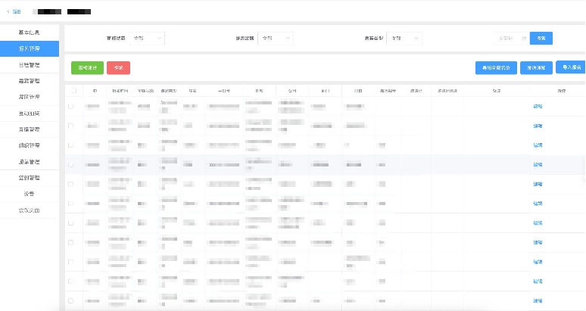Click the 导入报名 import button
Viewport: 586px width, 311px height.
coord(570,67)
